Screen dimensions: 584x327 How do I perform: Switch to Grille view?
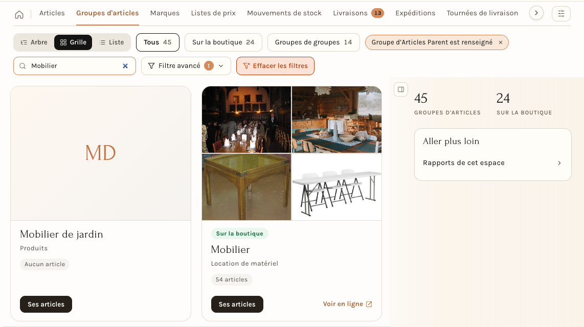73,42
